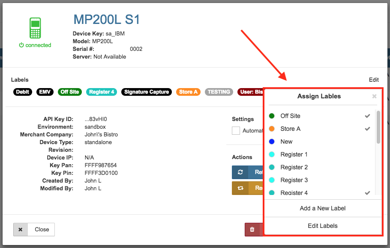Toggle the checkmark next to Store A
Image resolution: width=390 pixels, height=248 pixels.
coord(367,129)
